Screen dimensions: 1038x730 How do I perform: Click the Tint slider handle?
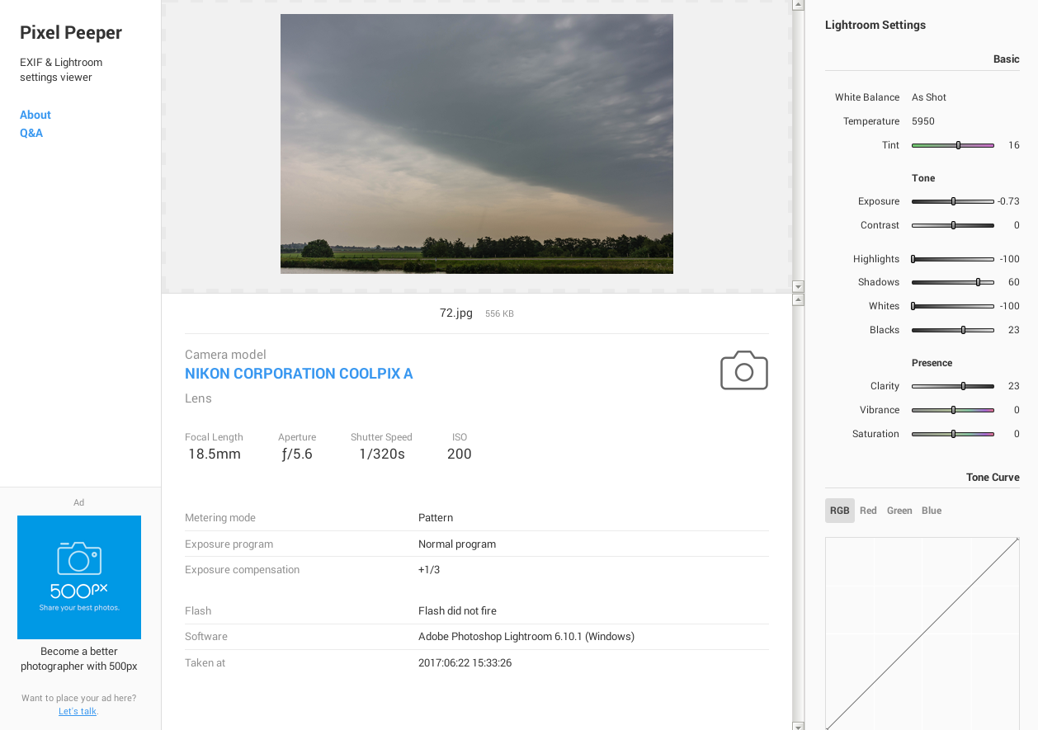pyautogui.click(x=958, y=145)
